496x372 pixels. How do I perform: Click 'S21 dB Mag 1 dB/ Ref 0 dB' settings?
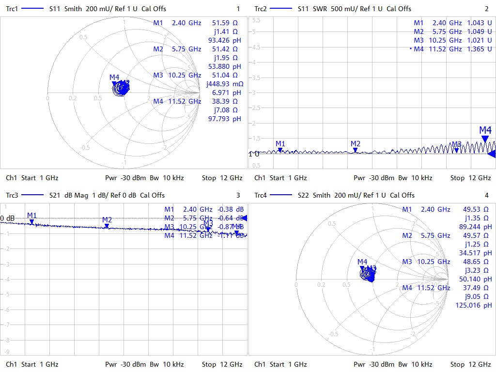(x=93, y=195)
